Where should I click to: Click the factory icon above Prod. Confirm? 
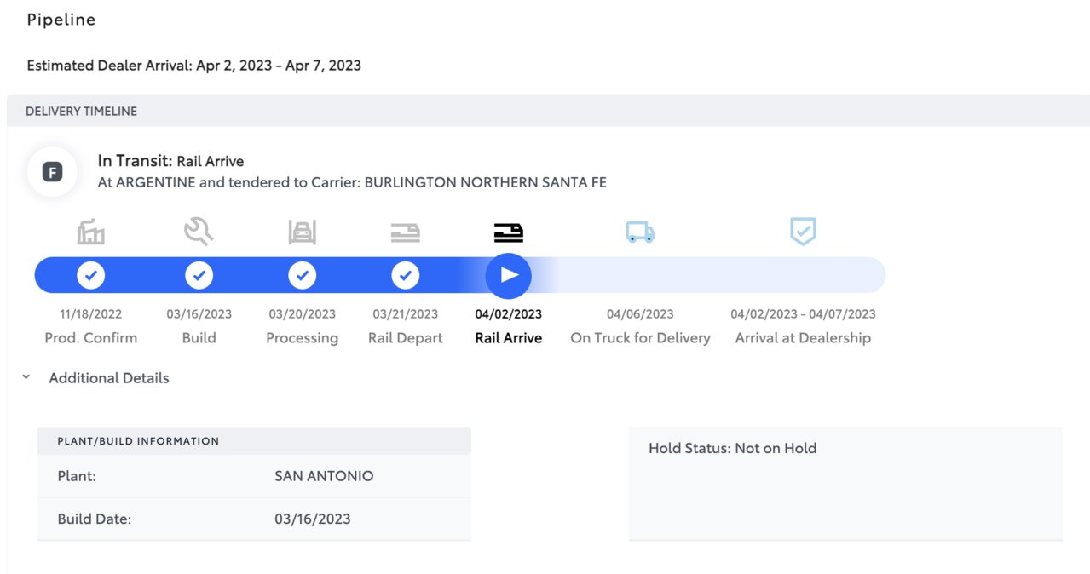[x=91, y=232]
